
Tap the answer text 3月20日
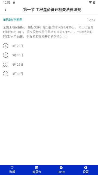coord(17,46)
